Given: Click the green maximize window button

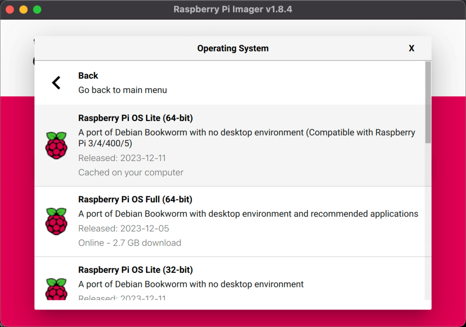Looking at the screenshot, I should pyautogui.click(x=37, y=10).
